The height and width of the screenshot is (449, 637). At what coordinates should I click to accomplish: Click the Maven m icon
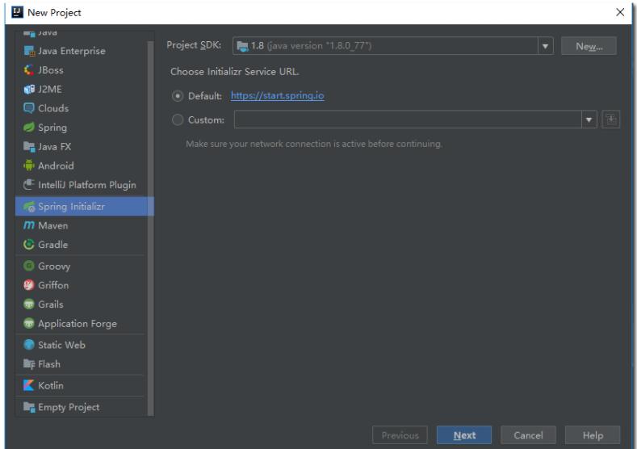click(x=29, y=225)
